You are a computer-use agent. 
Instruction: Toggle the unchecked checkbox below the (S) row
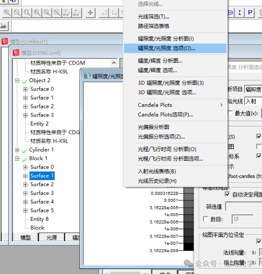pyautogui.click(x=259, y=146)
